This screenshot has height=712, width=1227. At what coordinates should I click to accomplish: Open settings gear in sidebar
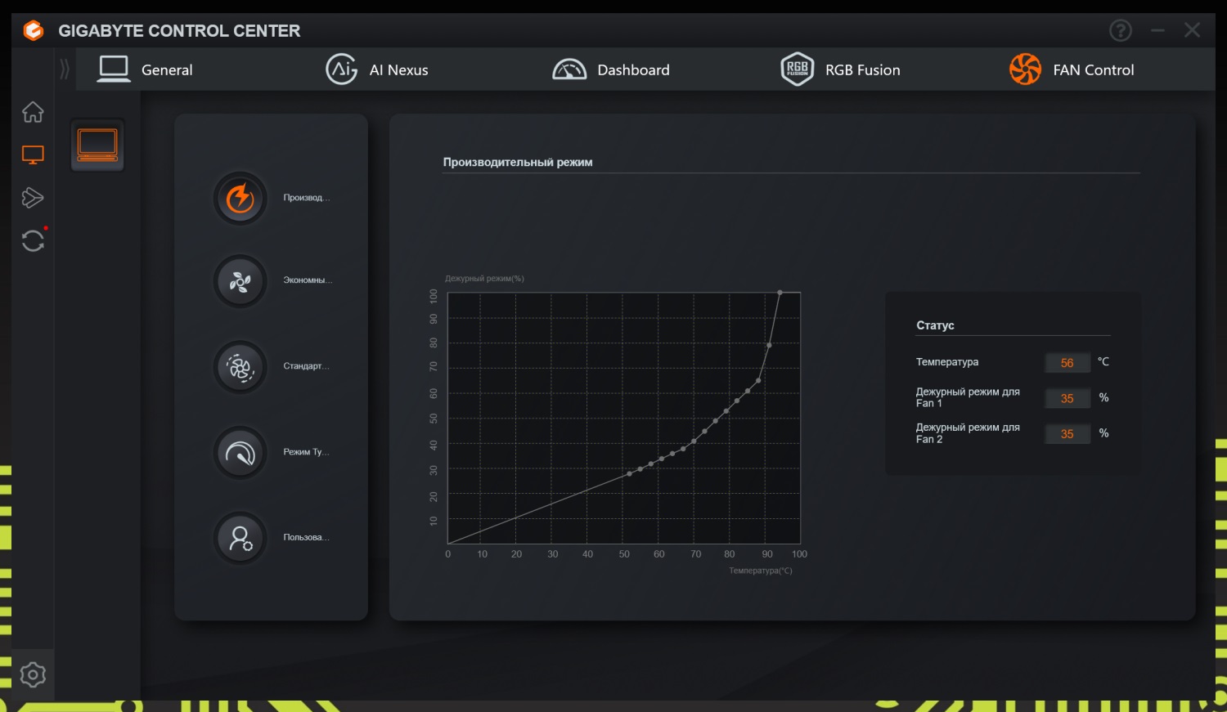33,675
